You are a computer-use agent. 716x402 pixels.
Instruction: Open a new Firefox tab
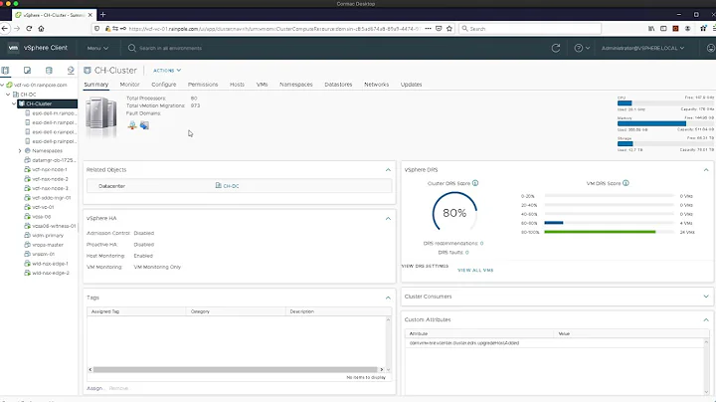tap(102, 15)
